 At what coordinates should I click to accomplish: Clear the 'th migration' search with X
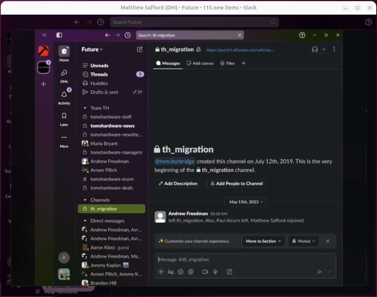click(240, 35)
